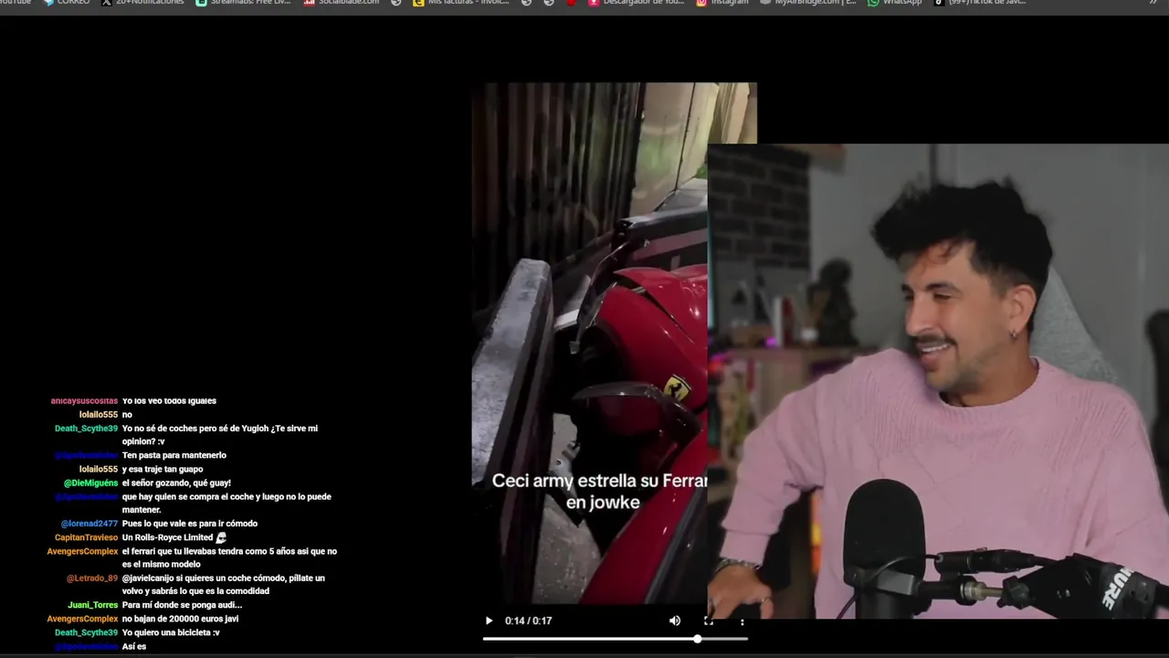Viewport: 1169px width, 658px height.
Task: Click message 'Un Rolls-Royce Limited'
Action: 167,537
